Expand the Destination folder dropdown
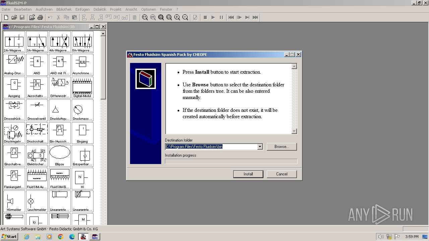 click(260, 147)
